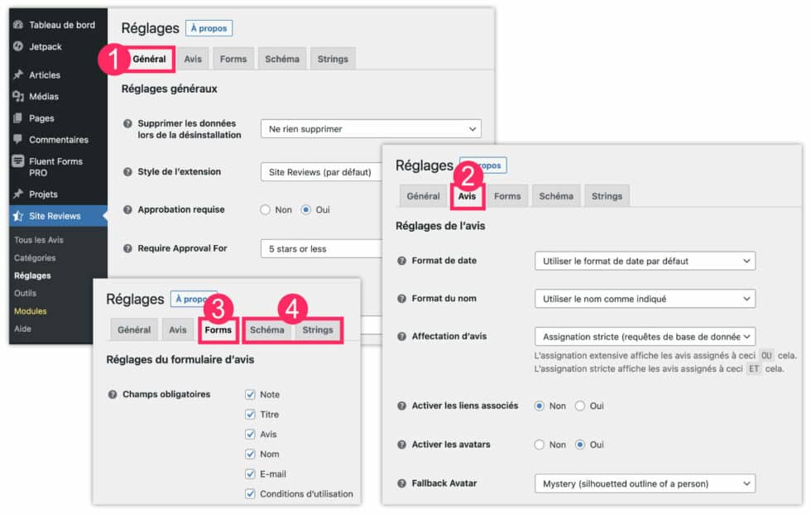Viewport: 811px width, 514px height.
Task: Enable Oui for Activer les avatars
Action: [583, 444]
